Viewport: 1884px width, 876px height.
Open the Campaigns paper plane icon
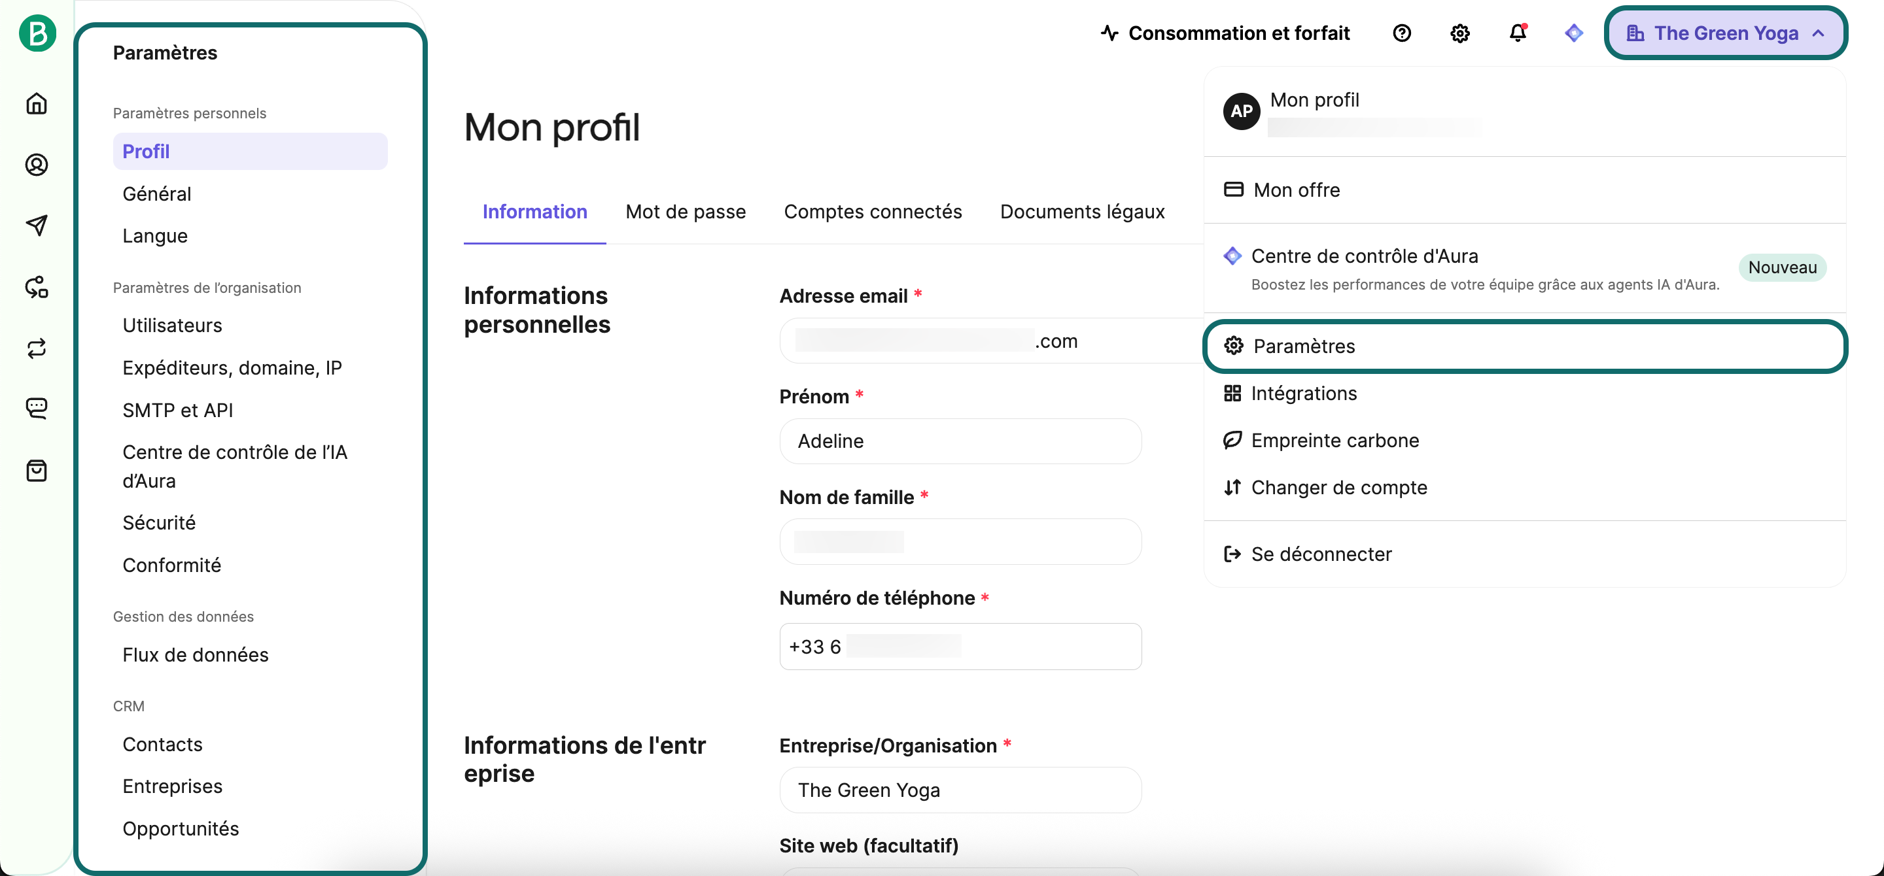(x=37, y=225)
